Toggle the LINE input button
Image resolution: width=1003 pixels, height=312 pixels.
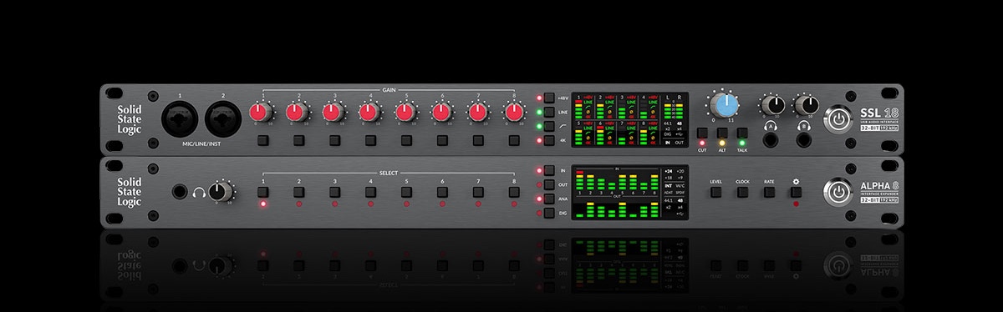pos(549,111)
